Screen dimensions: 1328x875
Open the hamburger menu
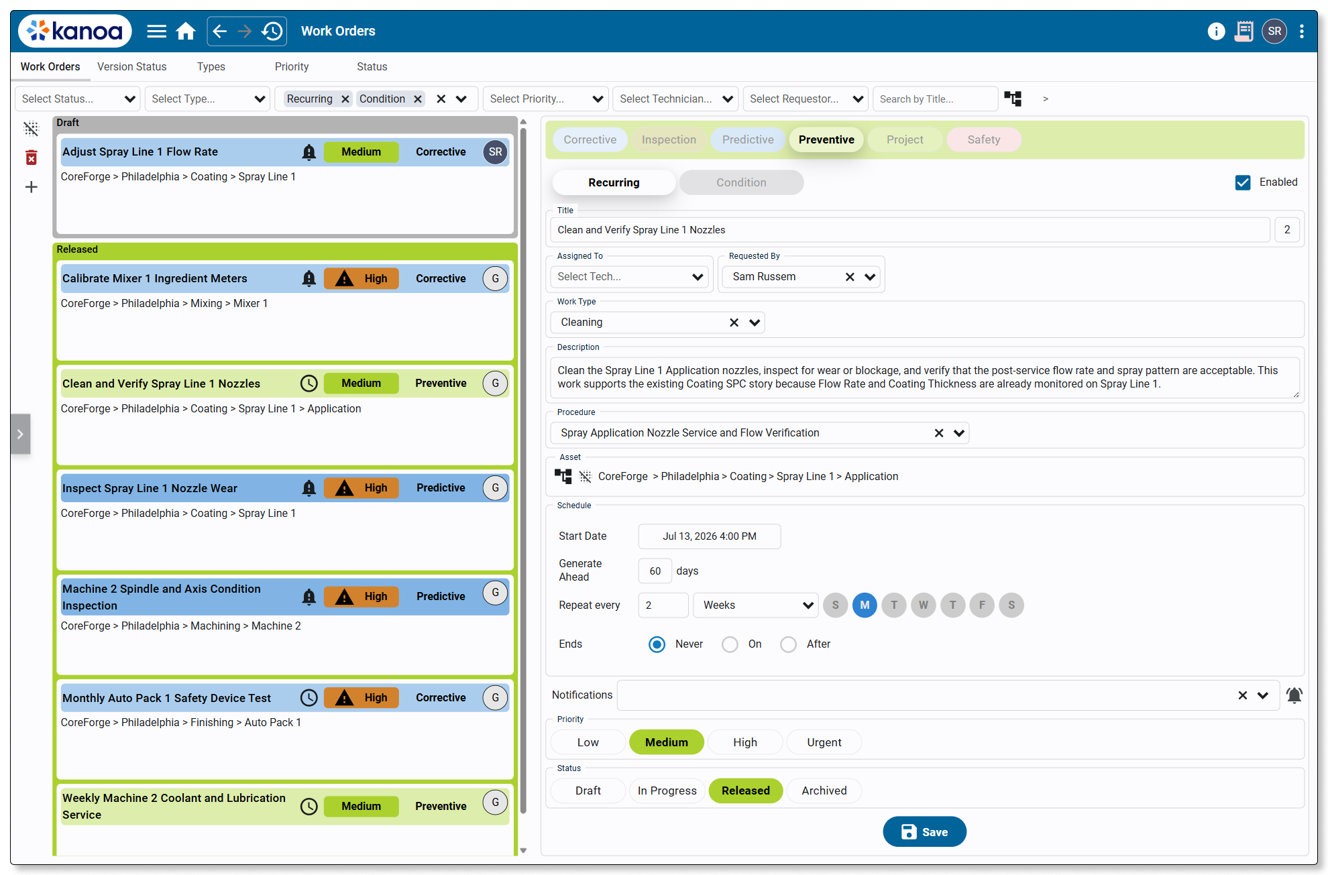coord(156,32)
